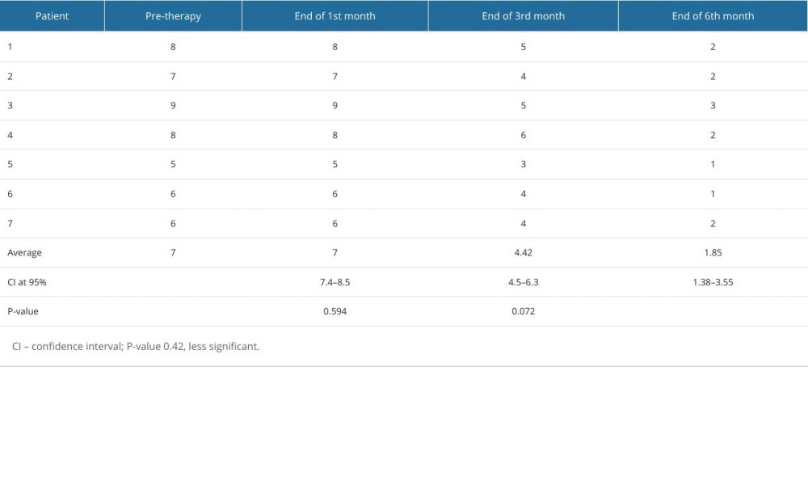Image resolution: width=808 pixels, height=485 pixels.
Task: Click Average Pre-therapy value 7
Action: (173, 252)
